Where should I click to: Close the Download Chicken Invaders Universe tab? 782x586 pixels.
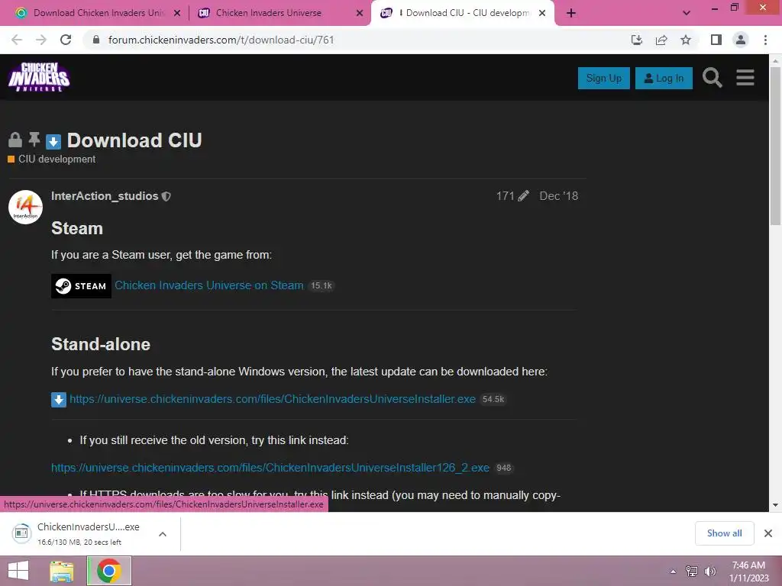(177, 14)
